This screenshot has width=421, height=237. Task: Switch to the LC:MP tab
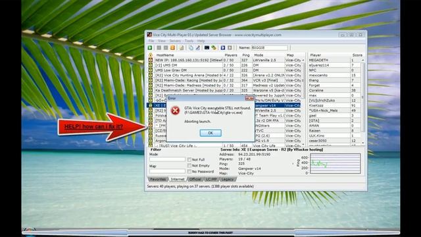point(212,179)
